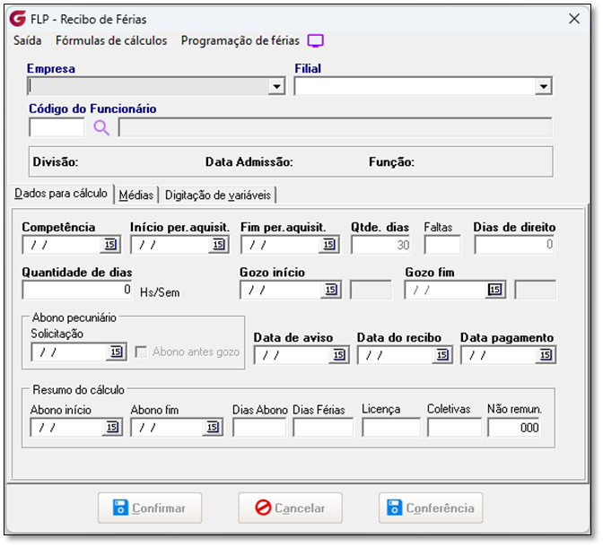Switch to the Digitação de variáveis tab
The height and width of the screenshot is (547, 603).
click(x=218, y=195)
